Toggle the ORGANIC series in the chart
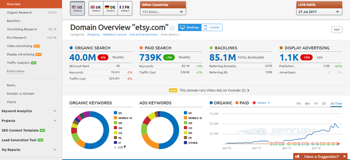350x160 pixels. [221, 103]
